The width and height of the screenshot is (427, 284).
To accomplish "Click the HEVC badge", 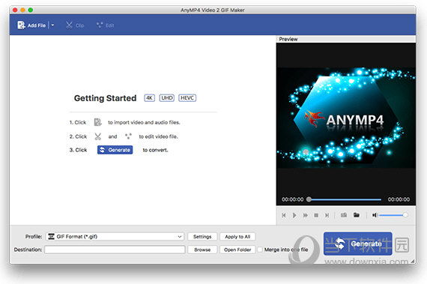I will [x=187, y=98].
